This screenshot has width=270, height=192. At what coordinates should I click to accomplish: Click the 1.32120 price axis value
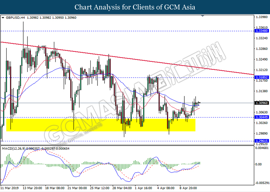(x=262, y=70)
